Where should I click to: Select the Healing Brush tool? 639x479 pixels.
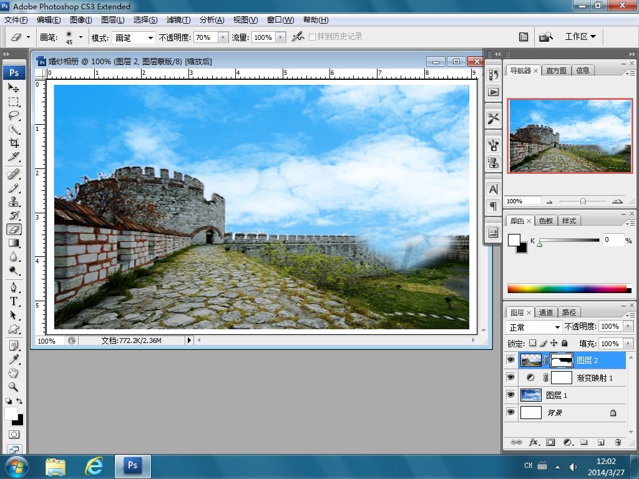tap(14, 175)
